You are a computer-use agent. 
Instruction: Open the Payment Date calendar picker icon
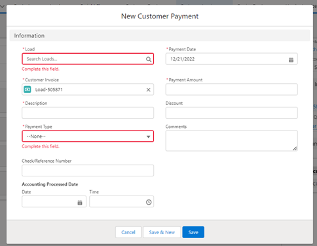click(291, 60)
